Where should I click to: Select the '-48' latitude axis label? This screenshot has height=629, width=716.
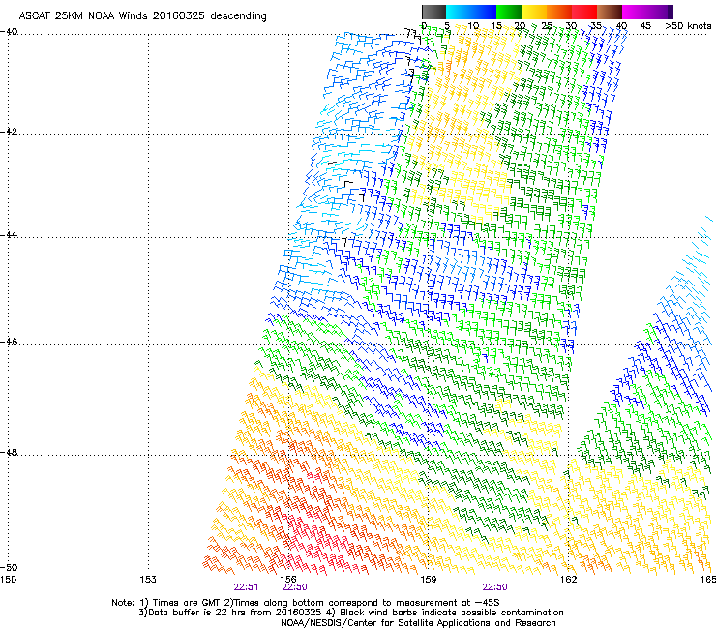click(x=9, y=452)
